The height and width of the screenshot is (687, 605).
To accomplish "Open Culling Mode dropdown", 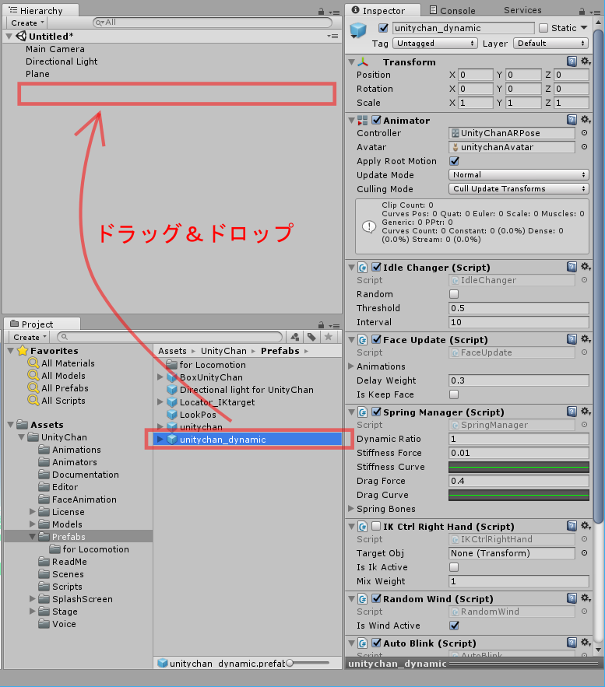I will (x=519, y=189).
